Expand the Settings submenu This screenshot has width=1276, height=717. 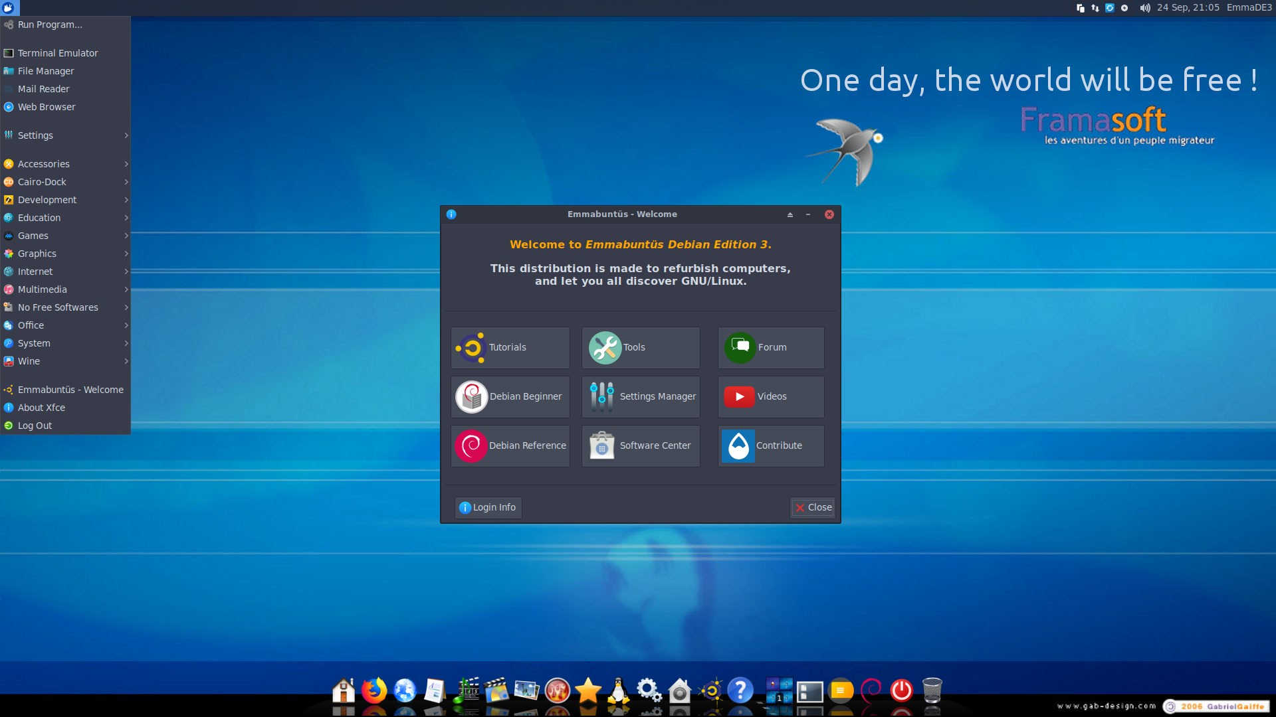[65, 135]
